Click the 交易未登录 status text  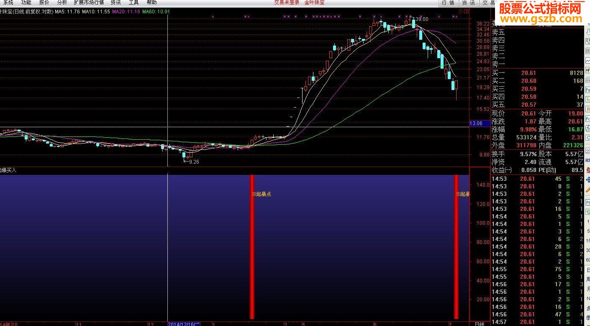287,3
